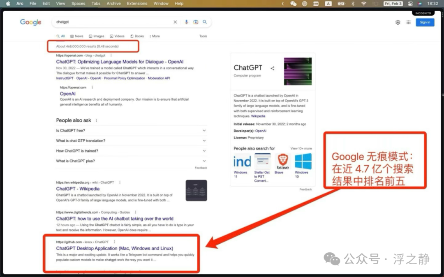
Task: Open three-dot menu beside github.com result
Action: (114, 242)
